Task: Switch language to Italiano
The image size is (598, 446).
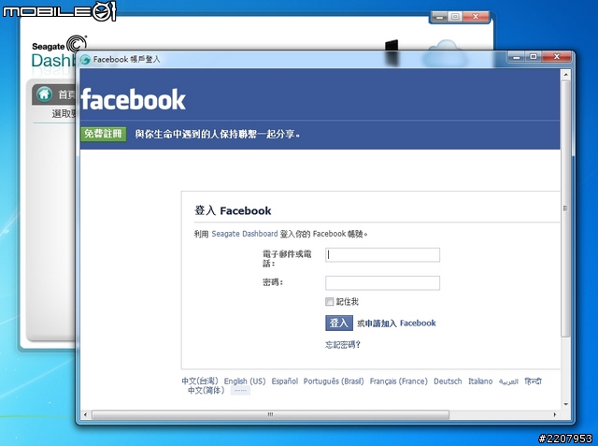Action: pyautogui.click(x=480, y=381)
